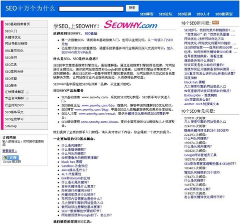Image resolution: width=240 pixels, height=224 pixels.
Task: Click the 查看简报 link in subscription box
Action: click(x=9, y=151)
